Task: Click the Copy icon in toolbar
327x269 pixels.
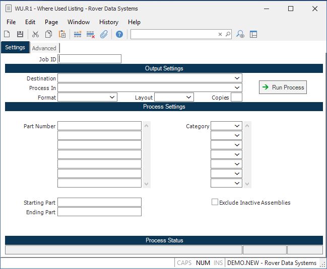Action: click(49, 34)
